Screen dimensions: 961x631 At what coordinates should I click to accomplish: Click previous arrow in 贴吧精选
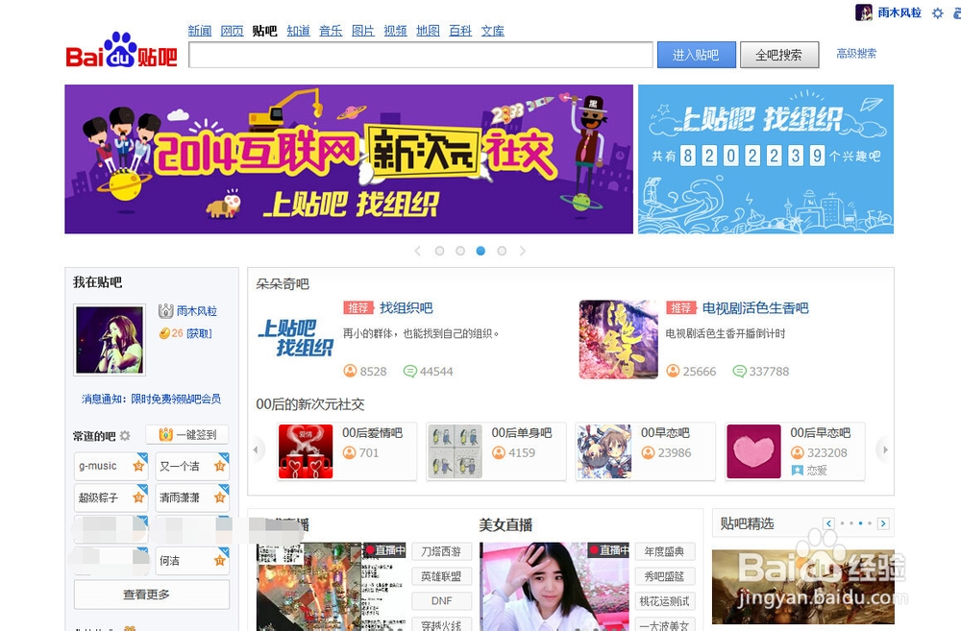828,523
